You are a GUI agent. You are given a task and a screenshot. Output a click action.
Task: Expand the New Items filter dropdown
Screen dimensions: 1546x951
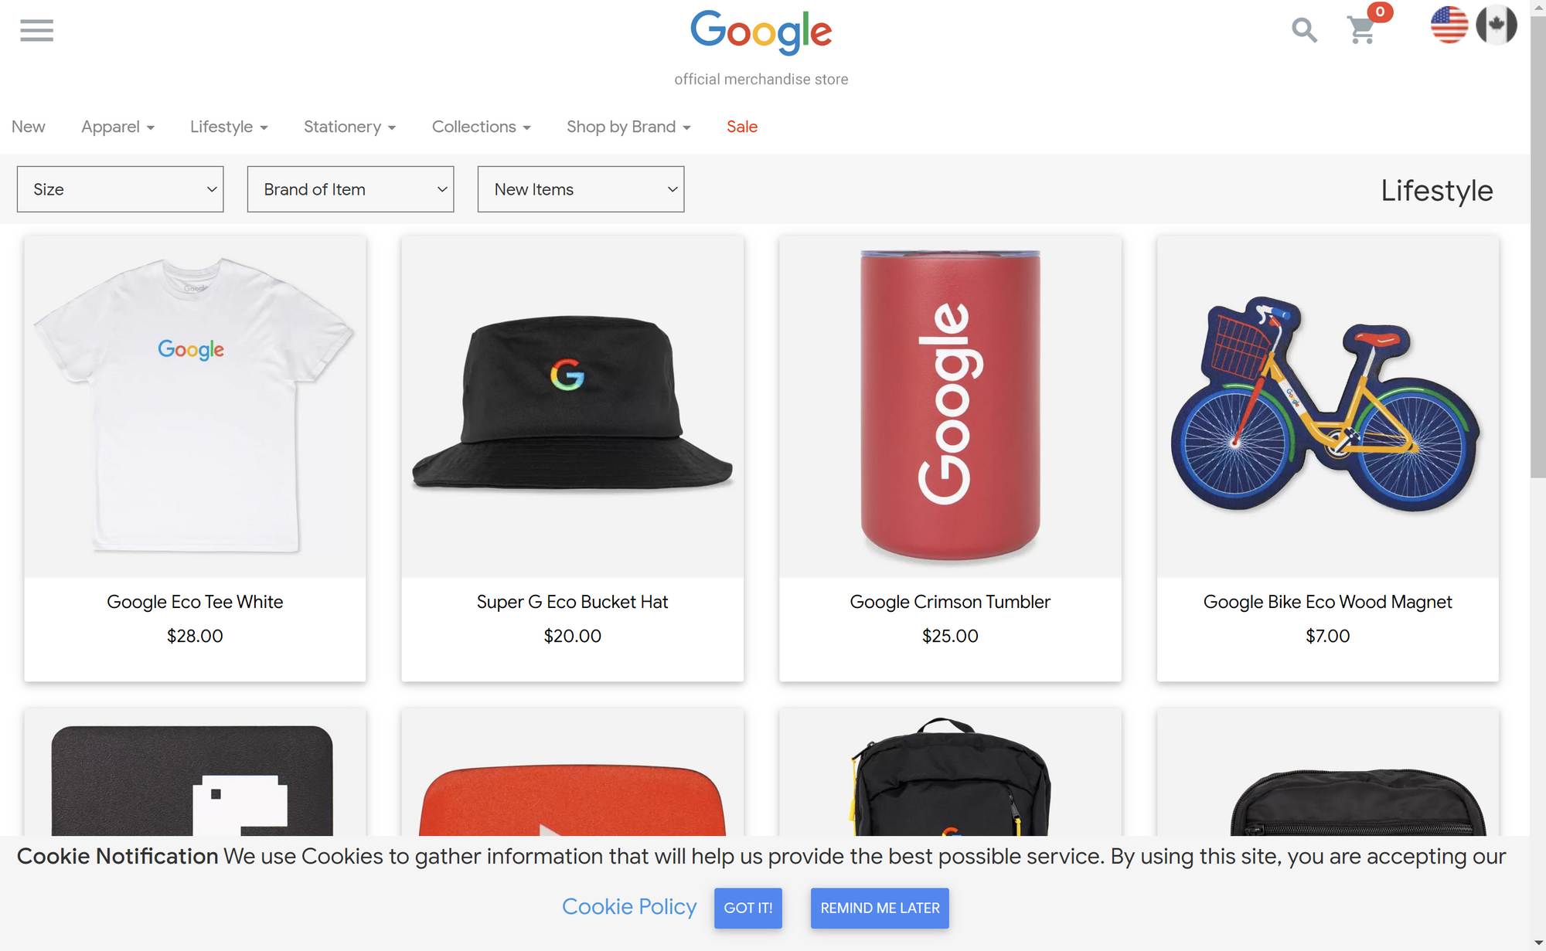580,189
